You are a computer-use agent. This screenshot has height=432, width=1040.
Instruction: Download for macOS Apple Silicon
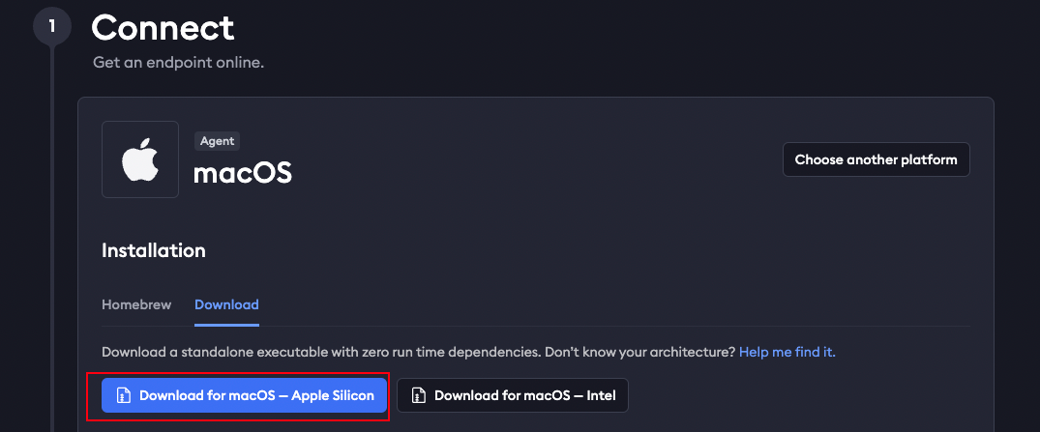coord(244,395)
